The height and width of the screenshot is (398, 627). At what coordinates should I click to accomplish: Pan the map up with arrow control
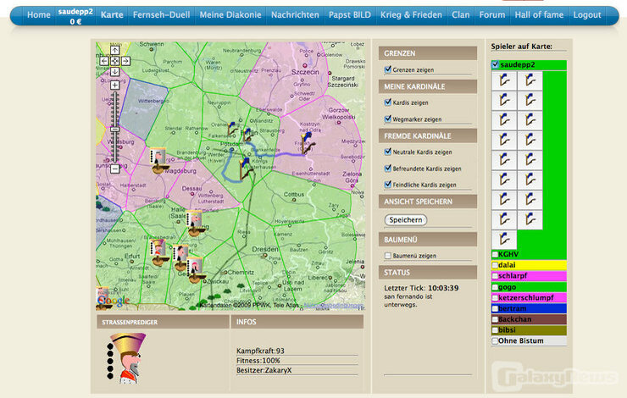[x=114, y=50]
